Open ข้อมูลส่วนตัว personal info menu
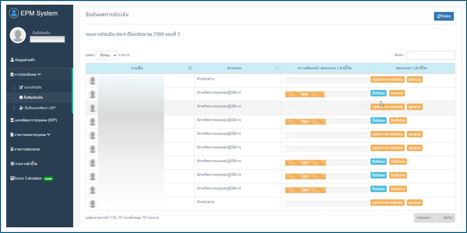Viewport: 467px width, 233px height. coord(23,60)
